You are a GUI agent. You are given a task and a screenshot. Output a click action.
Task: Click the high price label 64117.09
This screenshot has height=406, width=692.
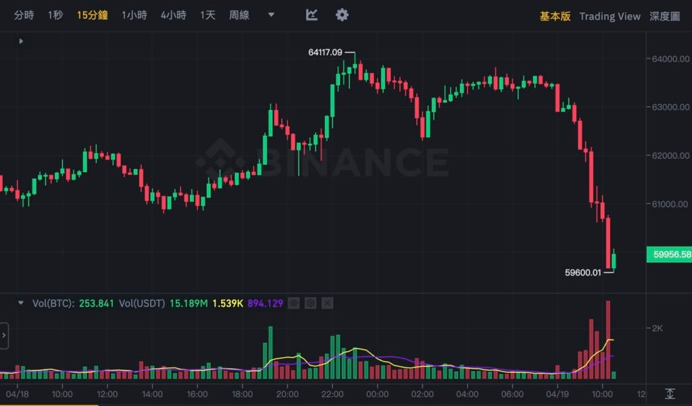coord(325,52)
